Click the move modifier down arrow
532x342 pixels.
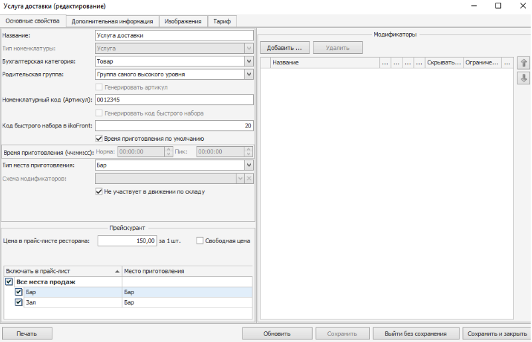[523, 78]
